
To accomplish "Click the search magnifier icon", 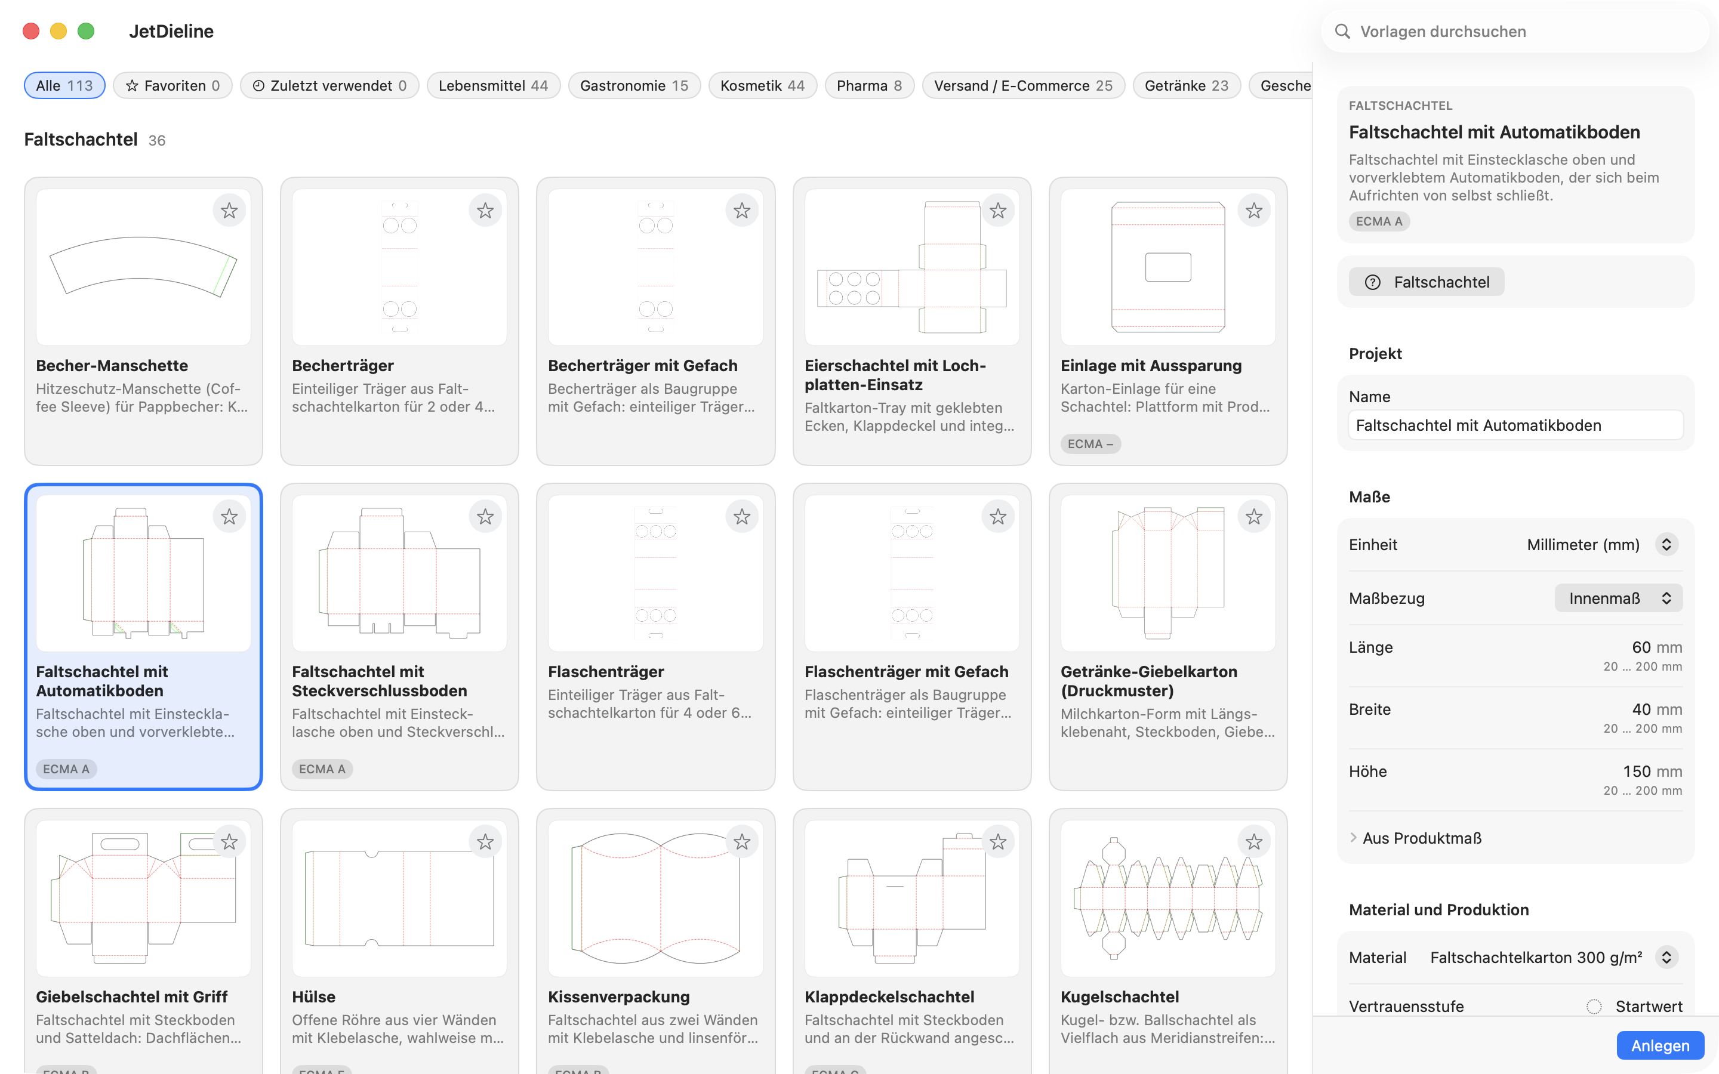I will [1342, 31].
